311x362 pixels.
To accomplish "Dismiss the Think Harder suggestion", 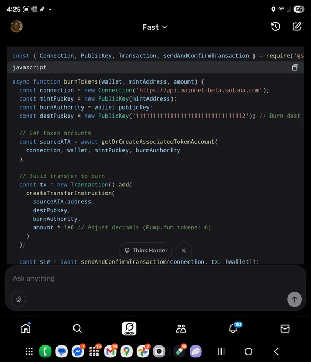I will click(x=184, y=251).
